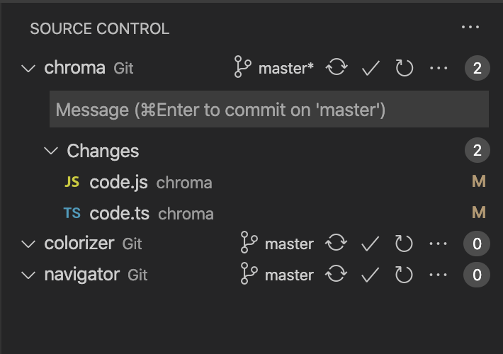
Task: Collapse the Changes group
Action: (x=51, y=150)
